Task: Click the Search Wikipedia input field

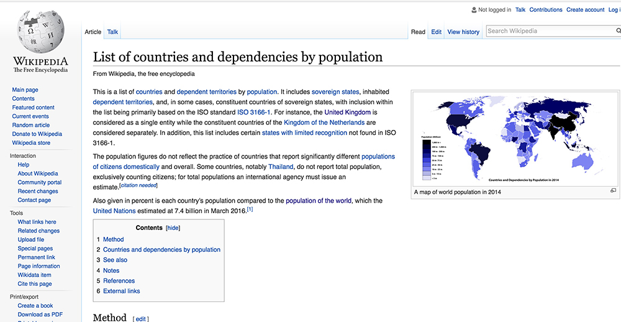Action: (x=550, y=31)
